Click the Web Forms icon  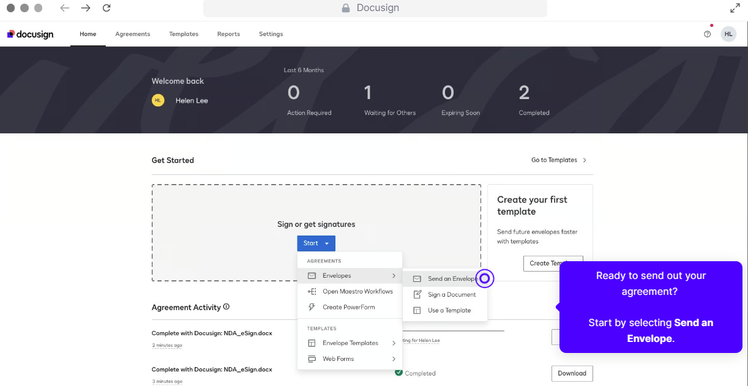tap(312, 359)
